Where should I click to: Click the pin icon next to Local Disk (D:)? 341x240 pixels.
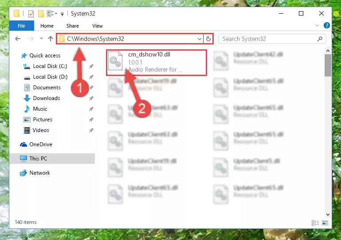pyautogui.click(x=91, y=77)
